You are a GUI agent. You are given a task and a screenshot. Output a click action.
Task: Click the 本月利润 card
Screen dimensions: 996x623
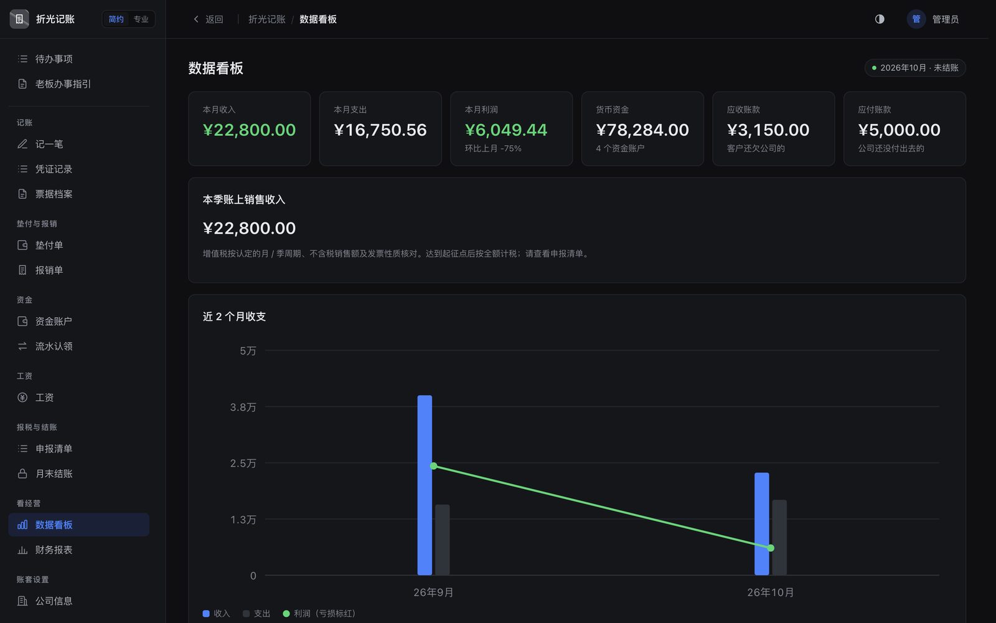[x=511, y=129]
